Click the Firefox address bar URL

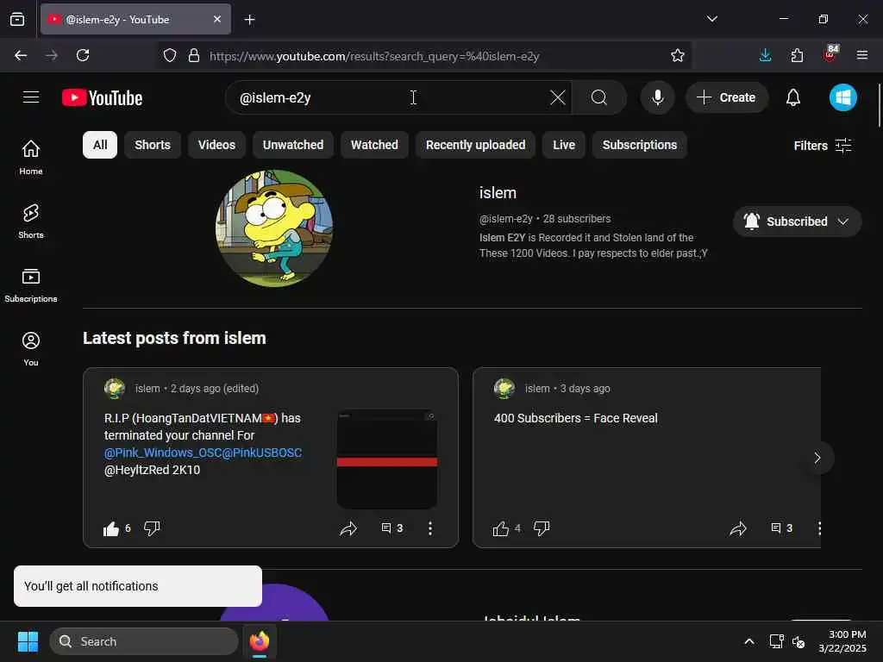point(374,56)
